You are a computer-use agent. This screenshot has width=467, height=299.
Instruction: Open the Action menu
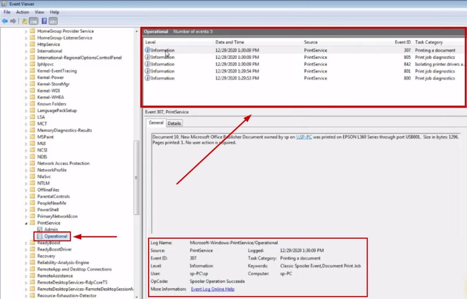click(x=22, y=12)
